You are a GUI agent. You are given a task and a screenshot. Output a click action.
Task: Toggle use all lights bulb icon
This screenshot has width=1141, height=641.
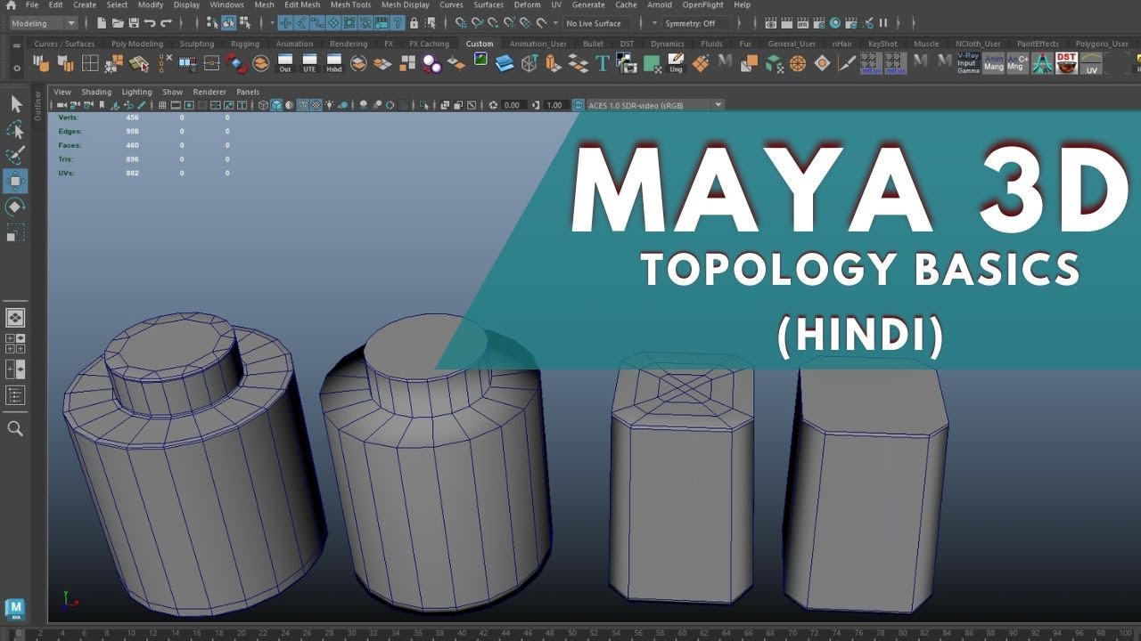click(x=330, y=105)
